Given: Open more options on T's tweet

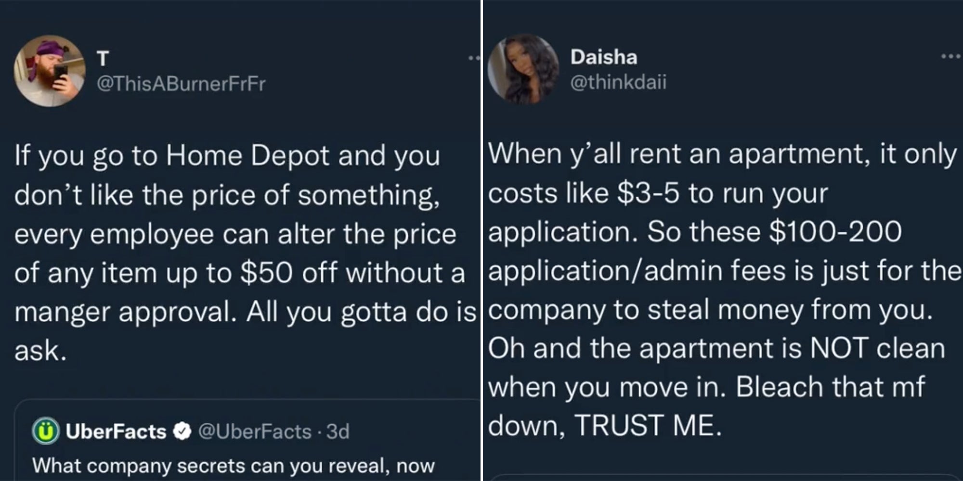Looking at the screenshot, I should [474, 59].
